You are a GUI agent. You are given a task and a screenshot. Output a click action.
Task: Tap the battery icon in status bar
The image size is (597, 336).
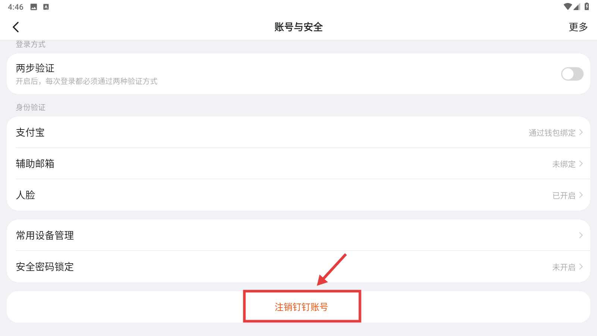(587, 7)
